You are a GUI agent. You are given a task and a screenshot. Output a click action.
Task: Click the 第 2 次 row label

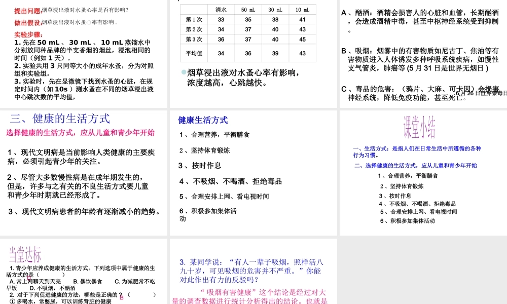[x=194, y=29]
